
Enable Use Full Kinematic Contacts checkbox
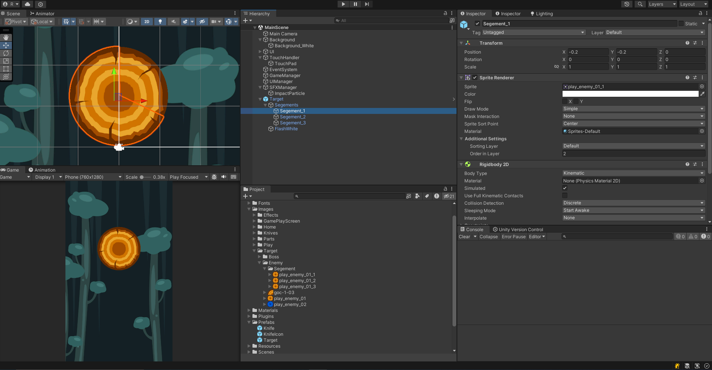[x=565, y=195]
